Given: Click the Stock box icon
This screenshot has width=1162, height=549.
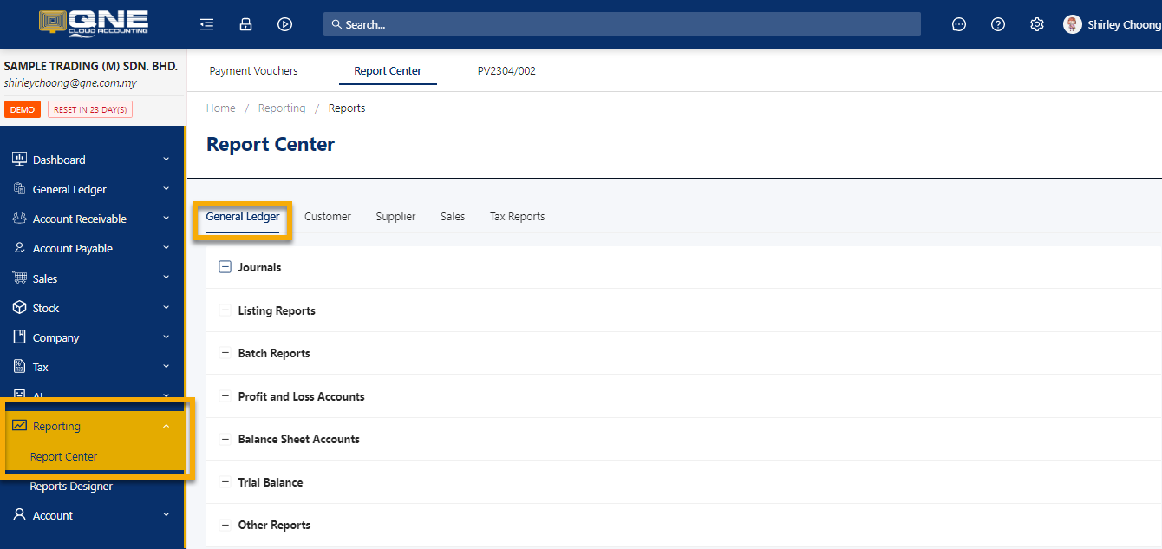Looking at the screenshot, I should click(x=19, y=308).
